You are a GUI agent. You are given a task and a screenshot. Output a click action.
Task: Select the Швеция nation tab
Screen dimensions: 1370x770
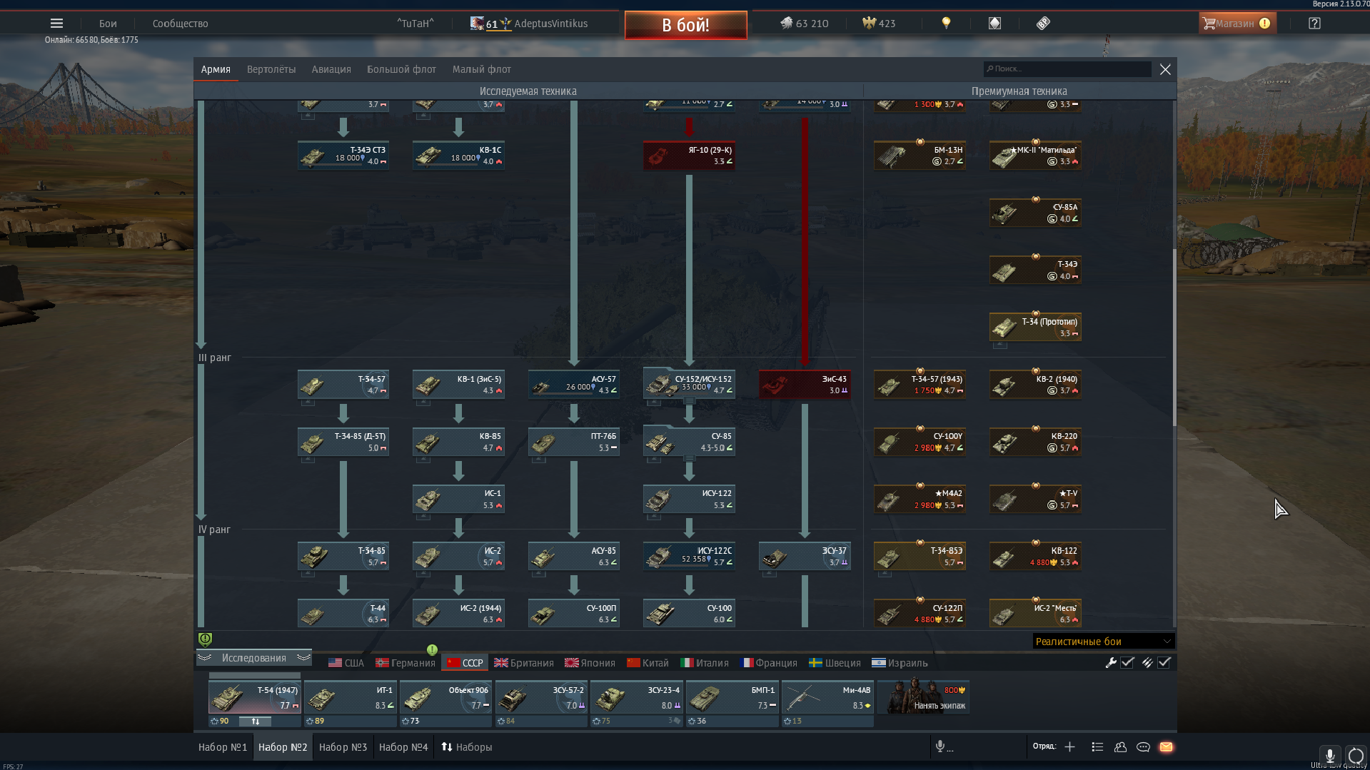(835, 662)
